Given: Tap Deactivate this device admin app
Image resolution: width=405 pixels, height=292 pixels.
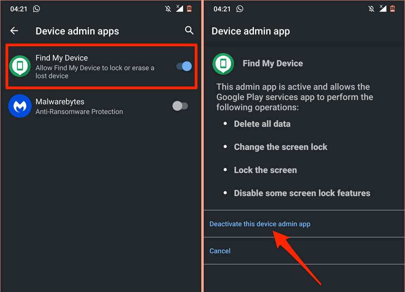Looking at the screenshot, I should coord(260,224).
